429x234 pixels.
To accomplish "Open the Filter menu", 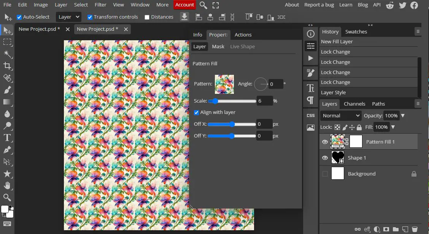I will [x=100, y=5].
